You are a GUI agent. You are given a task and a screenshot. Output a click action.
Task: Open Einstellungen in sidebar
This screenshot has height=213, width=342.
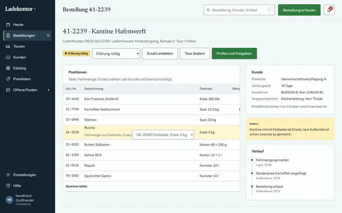tap(27, 175)
